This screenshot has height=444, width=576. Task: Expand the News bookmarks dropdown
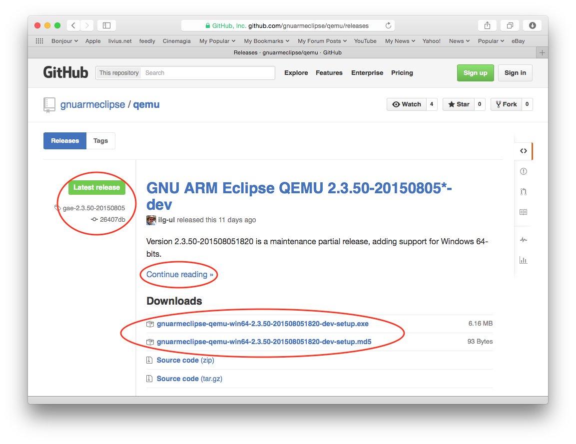pyautogui.click(x=459, y=41)
